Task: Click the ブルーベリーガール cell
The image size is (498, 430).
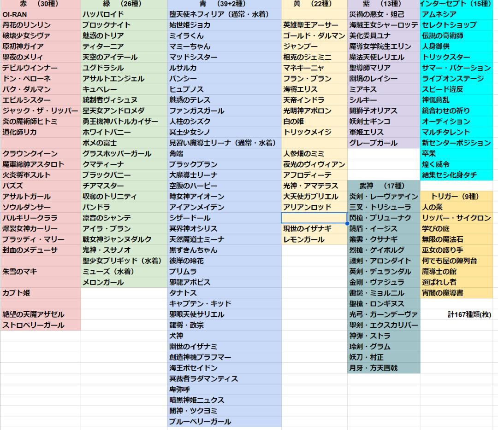Action: (x=198, y=421)
